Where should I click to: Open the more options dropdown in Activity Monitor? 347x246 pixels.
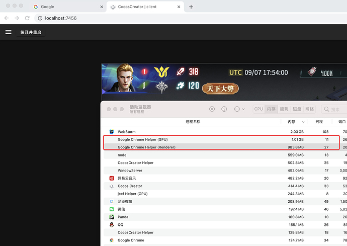click(239, 109)
